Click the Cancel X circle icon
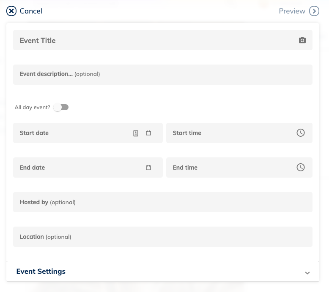This screenshot has width=329, height=292. (11, 11)
